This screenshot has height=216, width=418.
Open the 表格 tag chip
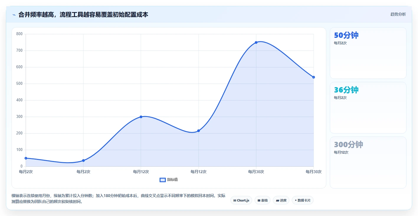click(x=263, y=200)
